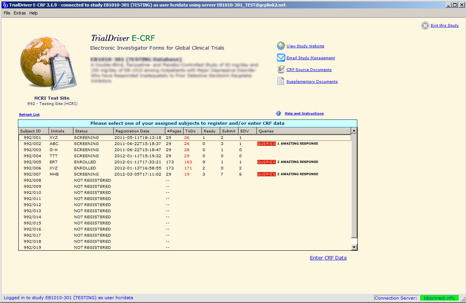Click the CRF Source Documents clipboard icon
The height and width of the screenshot is (303, 466).
click(281, 69)
